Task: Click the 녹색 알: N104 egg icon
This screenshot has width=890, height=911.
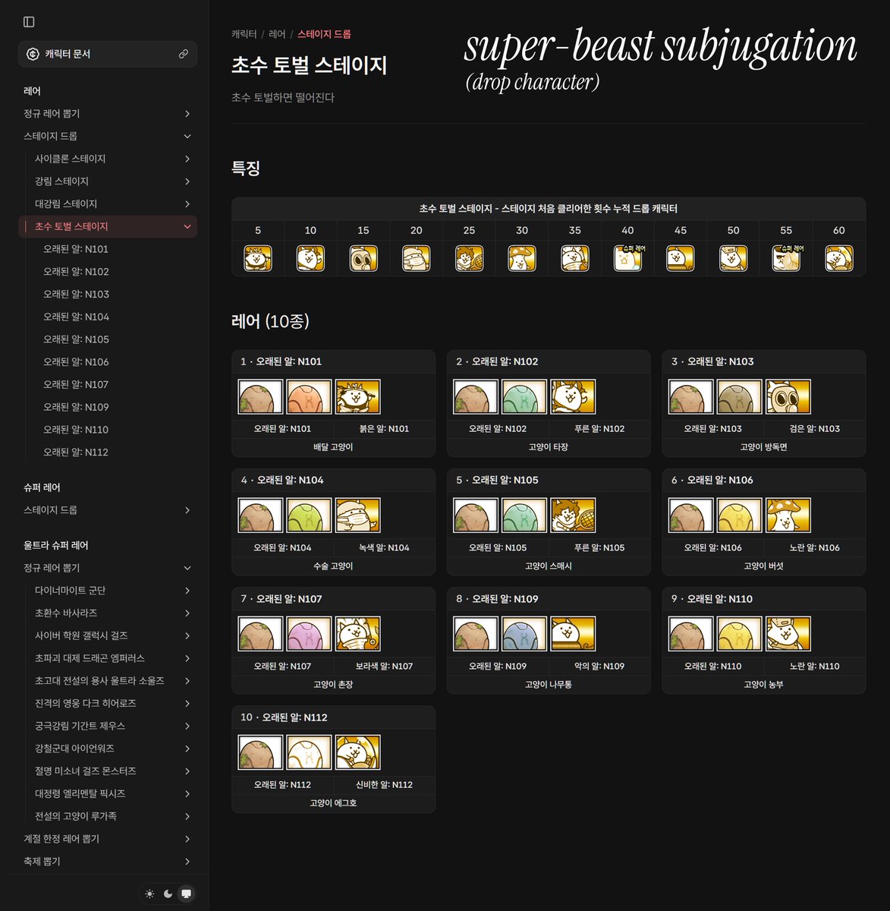Action: click(x=309, y=515)
